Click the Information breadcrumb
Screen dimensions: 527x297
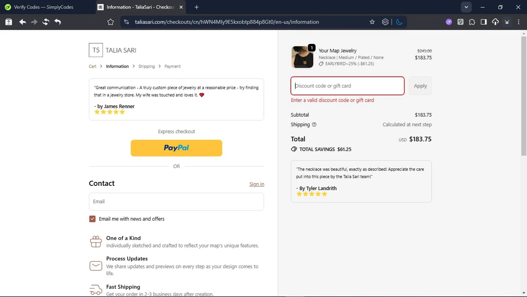tap(117, 66)
